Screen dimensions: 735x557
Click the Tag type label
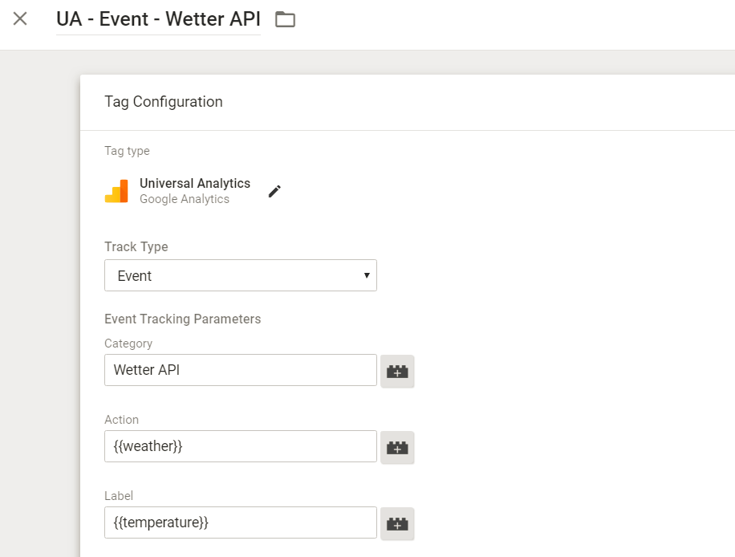127,151
